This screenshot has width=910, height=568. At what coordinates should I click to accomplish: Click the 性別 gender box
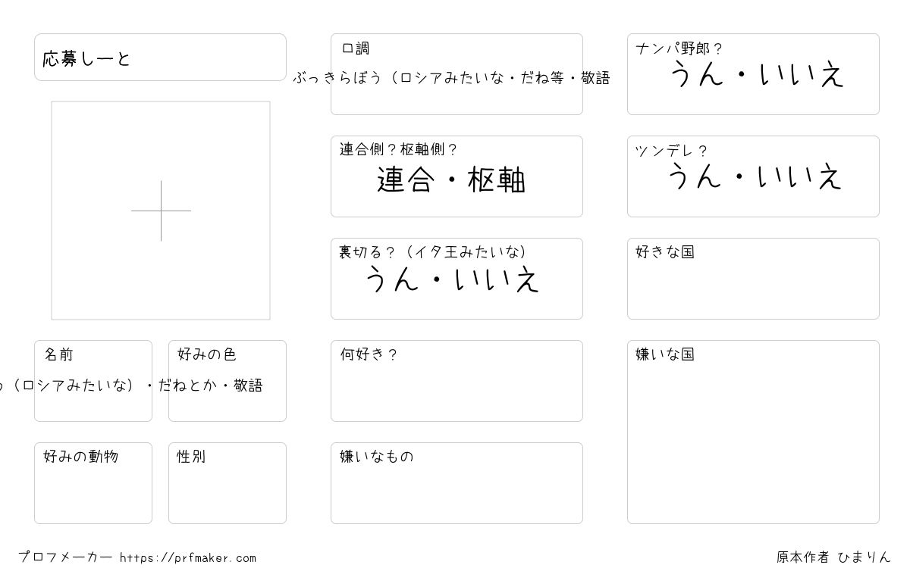pyautogui.click(x=227, y=483)
